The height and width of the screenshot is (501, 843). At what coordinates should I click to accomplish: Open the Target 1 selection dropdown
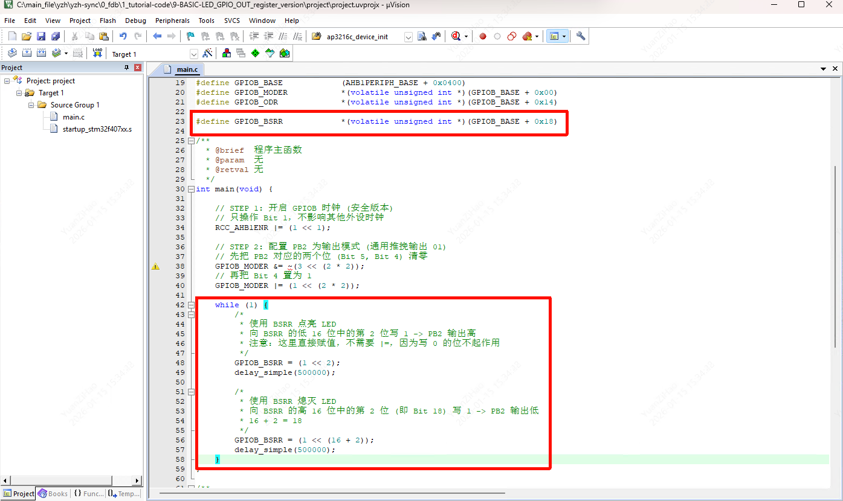pos(194,54)
